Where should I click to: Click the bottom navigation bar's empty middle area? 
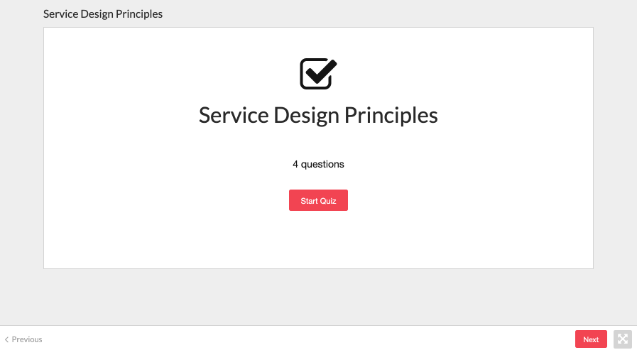[x=309, y=338]
